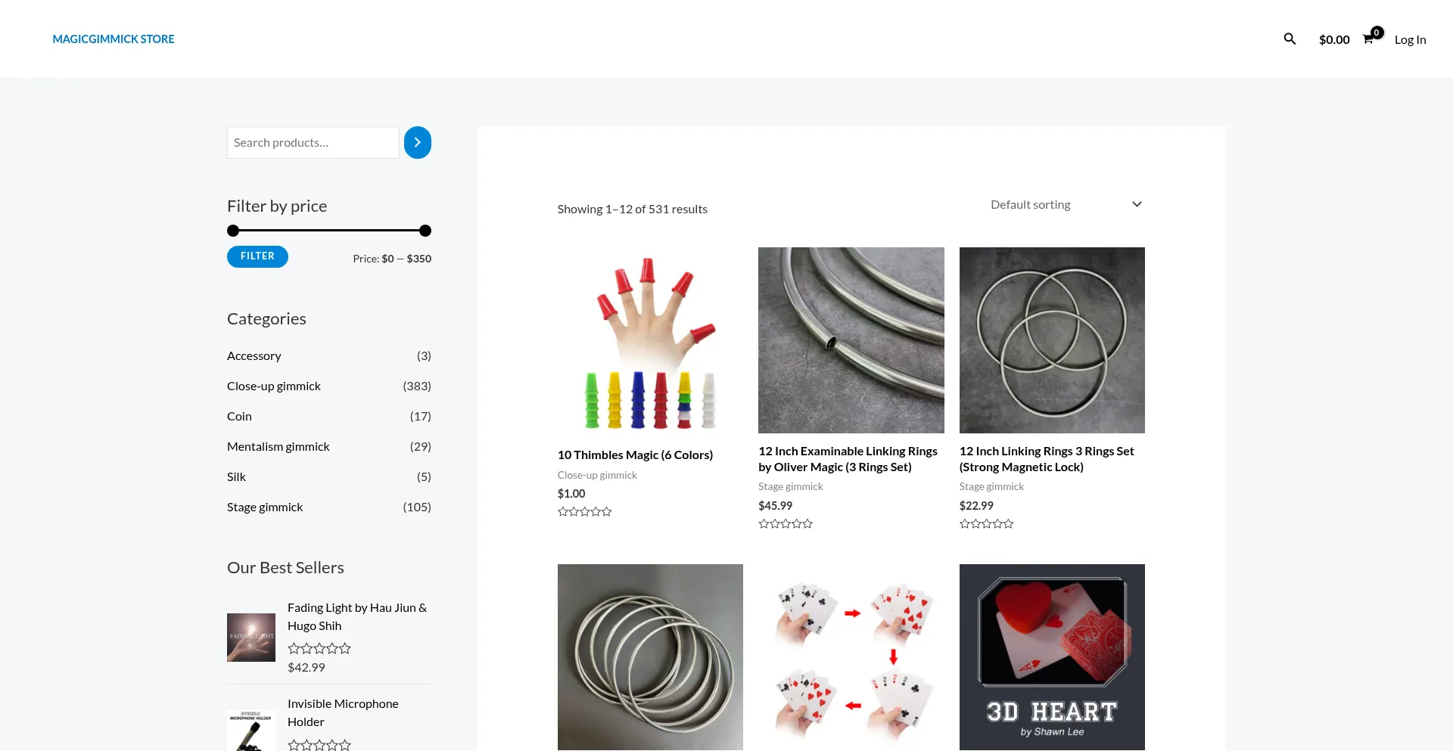Rate 10 Thimbles Magic using stars

(x=584, y=512)
